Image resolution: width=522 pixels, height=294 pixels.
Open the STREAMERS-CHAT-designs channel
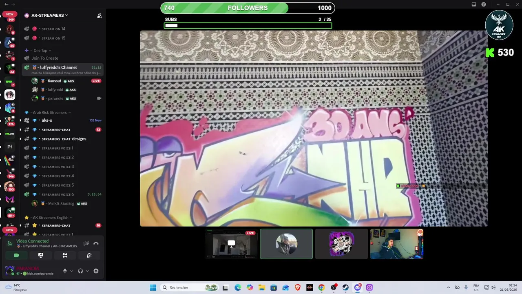tap(63, 139)
